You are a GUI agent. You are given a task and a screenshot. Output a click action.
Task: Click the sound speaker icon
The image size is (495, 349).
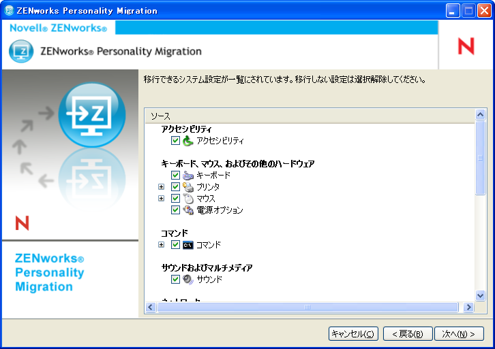click(x=187, y=280)
